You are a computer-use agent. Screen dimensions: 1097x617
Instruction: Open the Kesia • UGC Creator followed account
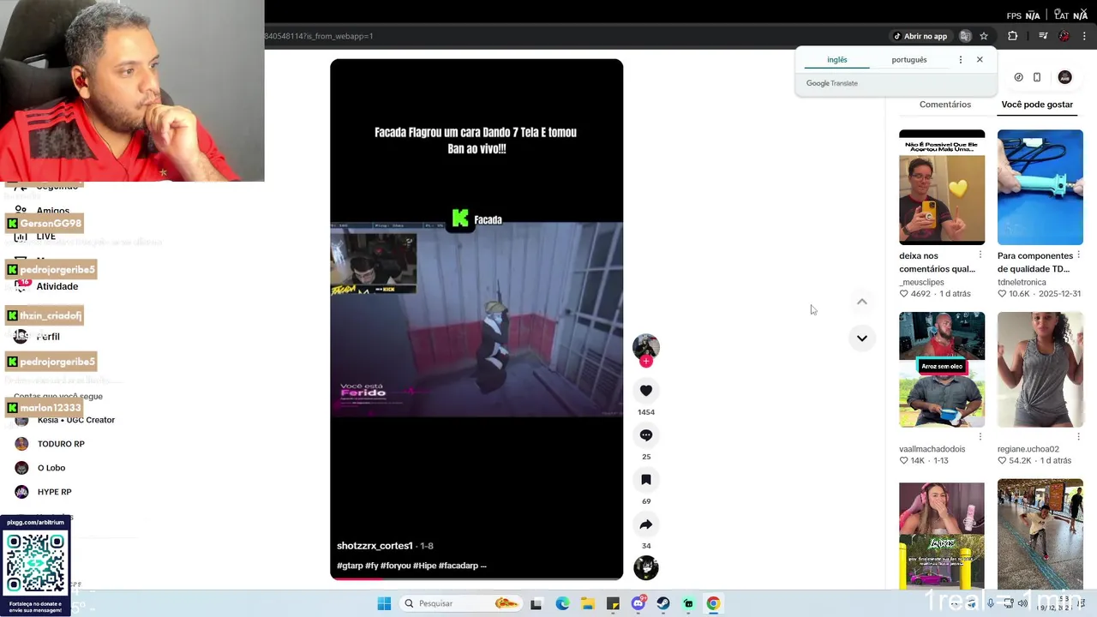(75, 420)
